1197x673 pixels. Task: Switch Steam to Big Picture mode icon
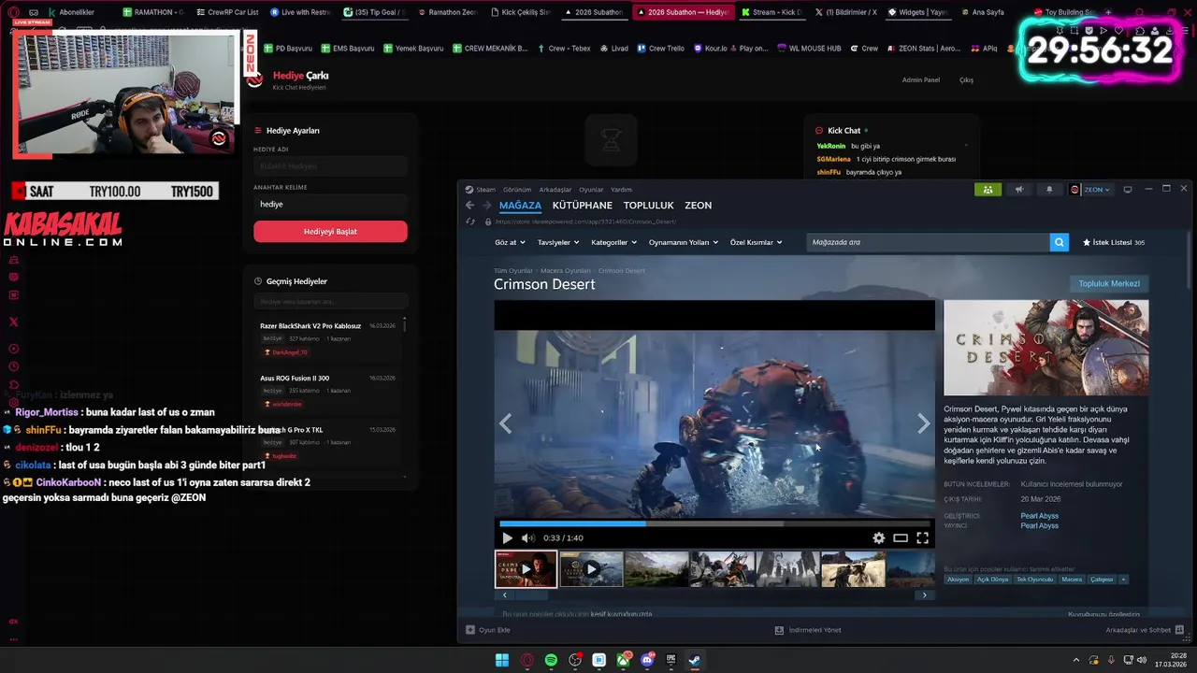1128,190
